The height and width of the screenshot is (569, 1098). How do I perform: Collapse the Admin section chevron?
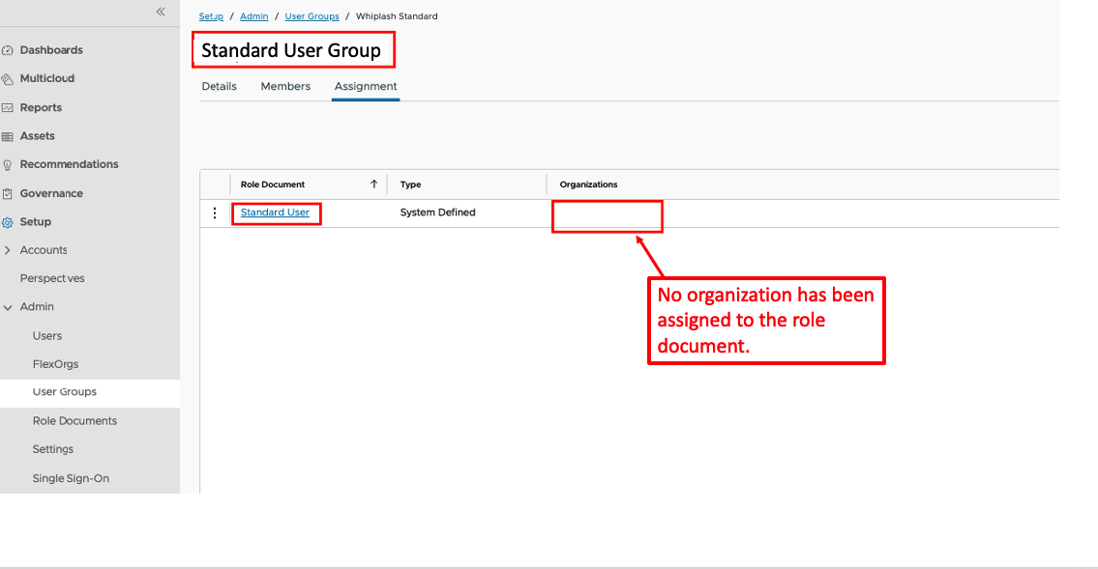pos(7,307)
